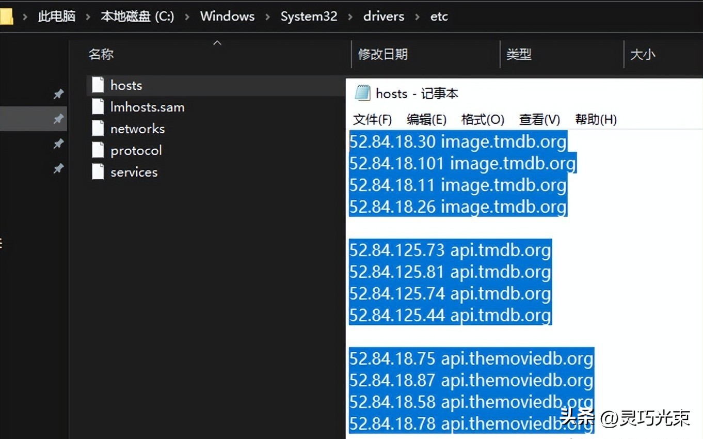Click the second pin icon in the highlighted navigation row
703x439 pixels.
pyautogui.click(x=58, y=119)
